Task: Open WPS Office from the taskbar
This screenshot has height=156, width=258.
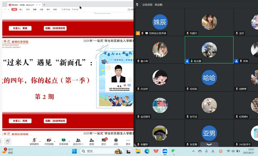Action: pyautogui.click(x=156, y=151)
